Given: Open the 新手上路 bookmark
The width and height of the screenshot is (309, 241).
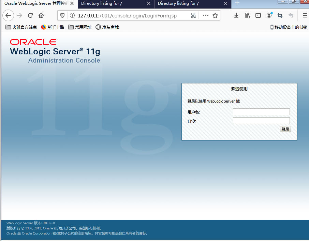Looking at the screenshot, I should click(53, 27).
